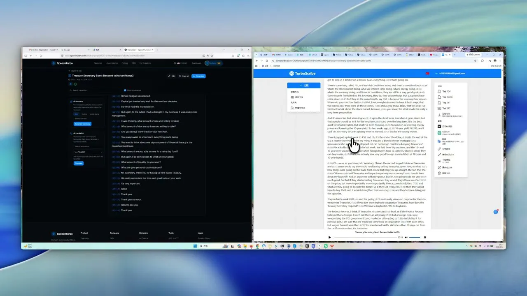Viewport: 527px width, 296px height.
Task: Adjust the TurboScribe volume slider
Action: coord(415,237)
